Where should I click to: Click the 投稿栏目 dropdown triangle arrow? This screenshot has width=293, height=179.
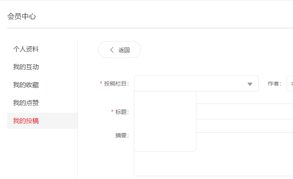click(250, 84)
